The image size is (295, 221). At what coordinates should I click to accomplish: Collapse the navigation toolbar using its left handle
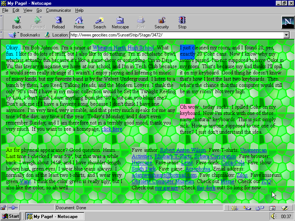2,22
